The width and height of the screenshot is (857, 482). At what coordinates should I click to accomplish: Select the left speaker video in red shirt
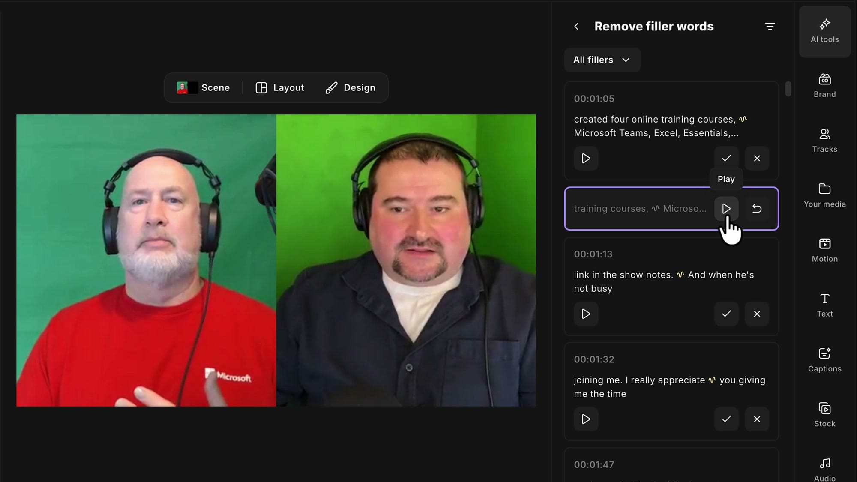click(x=146, y=260)
